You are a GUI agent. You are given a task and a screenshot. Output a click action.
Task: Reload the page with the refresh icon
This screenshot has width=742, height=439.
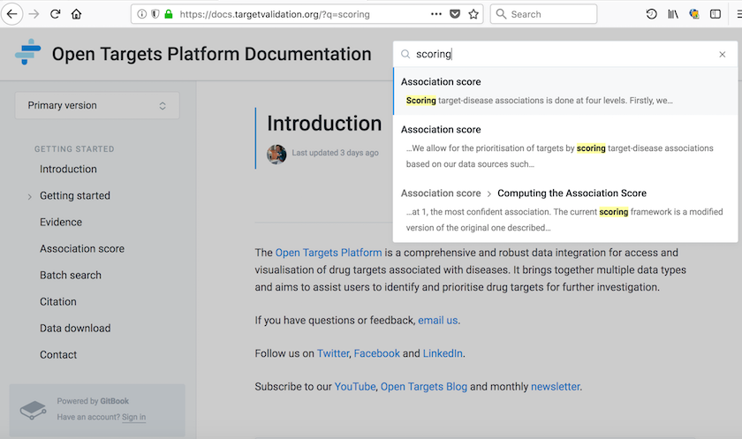pyautogui.click(x=56, y=14)
